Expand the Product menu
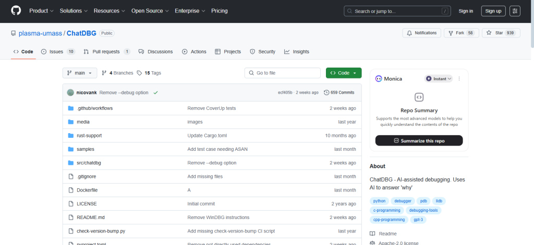The width and height of the screenshot is (534, 245). click(41, 11)
